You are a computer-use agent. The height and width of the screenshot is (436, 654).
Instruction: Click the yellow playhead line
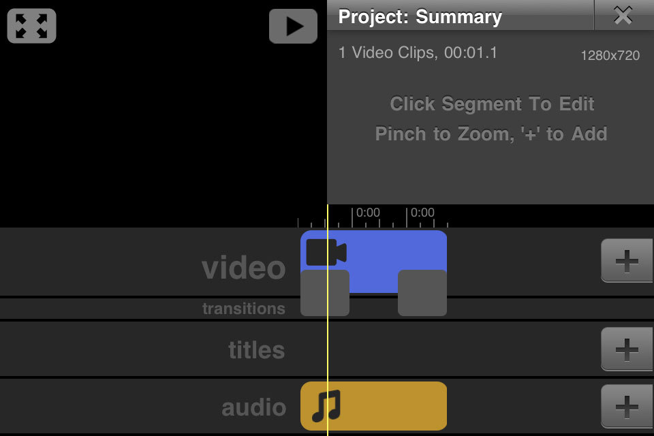click(328, 341)
